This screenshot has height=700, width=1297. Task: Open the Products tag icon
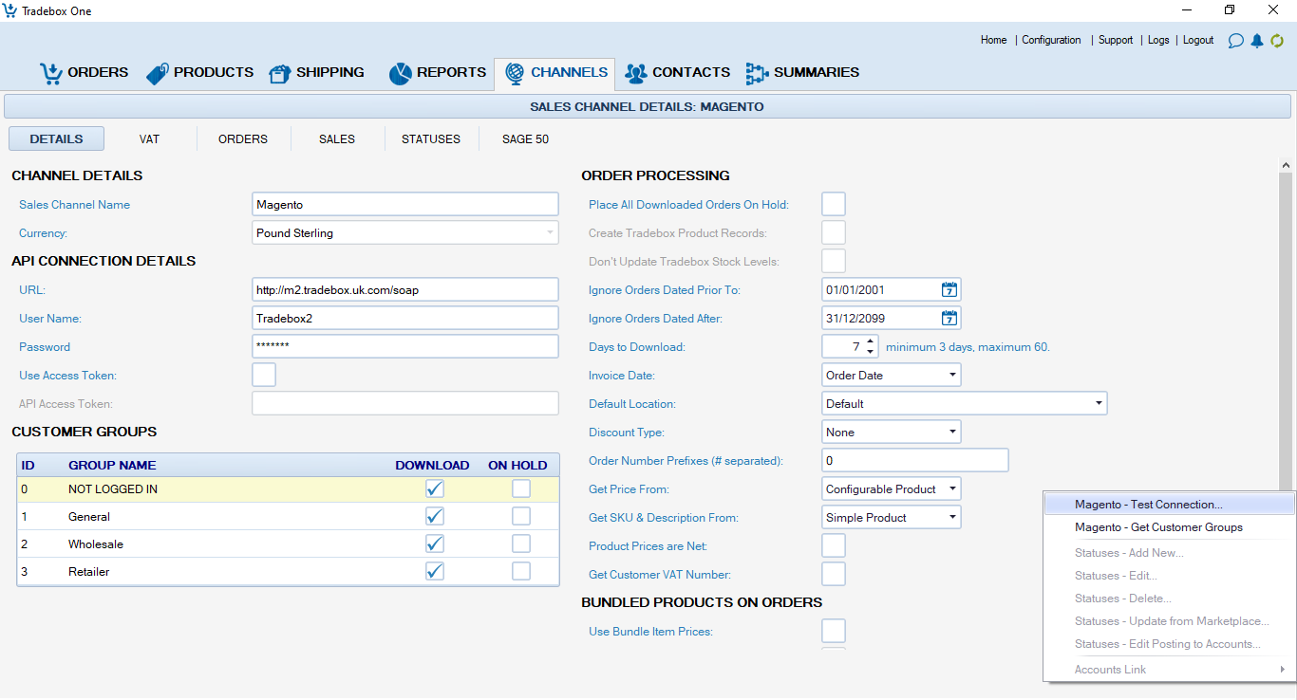click(158, 74)
